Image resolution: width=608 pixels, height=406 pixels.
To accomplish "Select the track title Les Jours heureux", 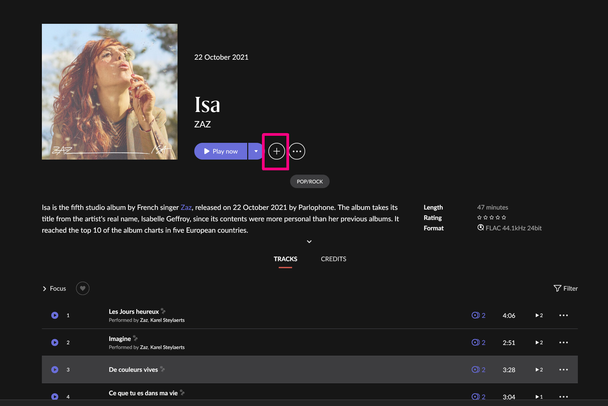I will click(x=134, y=312).
